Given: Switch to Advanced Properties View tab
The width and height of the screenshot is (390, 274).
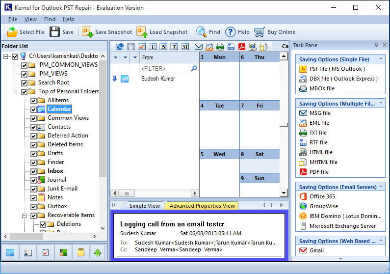Looking at the screenshot, I should [202, 206].
